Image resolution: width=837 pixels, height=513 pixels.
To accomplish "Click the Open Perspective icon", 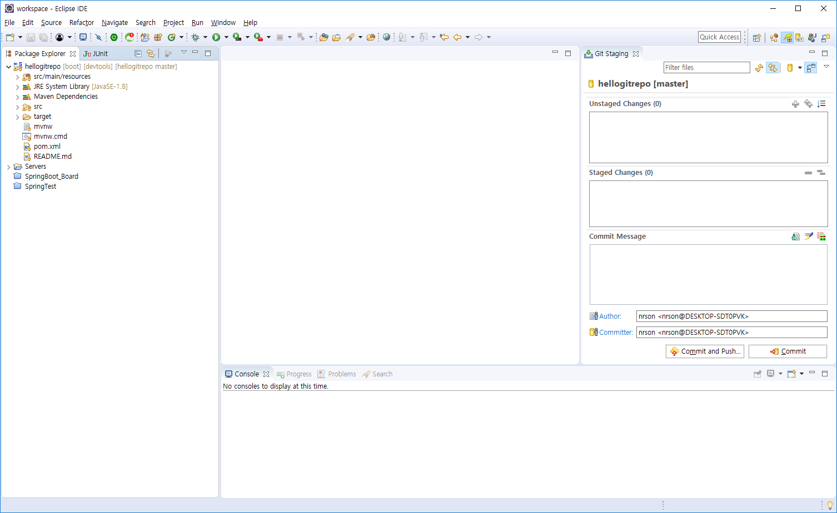I will coord(756,38).
